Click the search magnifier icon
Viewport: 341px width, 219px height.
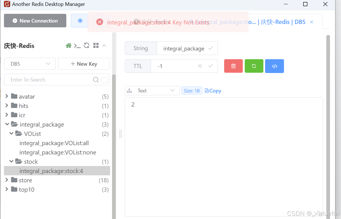(96, 80)
